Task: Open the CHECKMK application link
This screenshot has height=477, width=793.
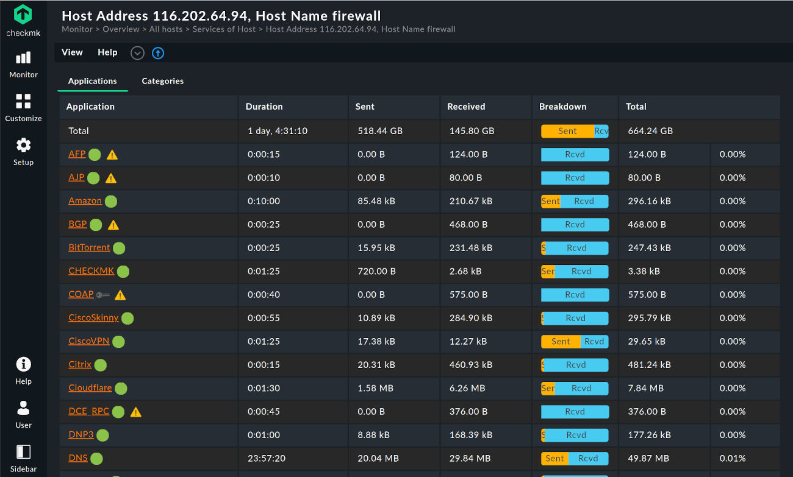Action: 91,271
